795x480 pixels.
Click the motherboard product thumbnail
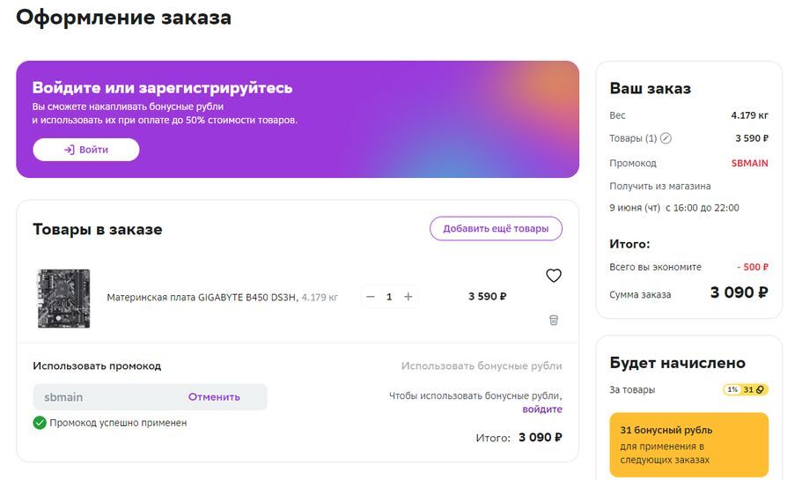[63, 298]
